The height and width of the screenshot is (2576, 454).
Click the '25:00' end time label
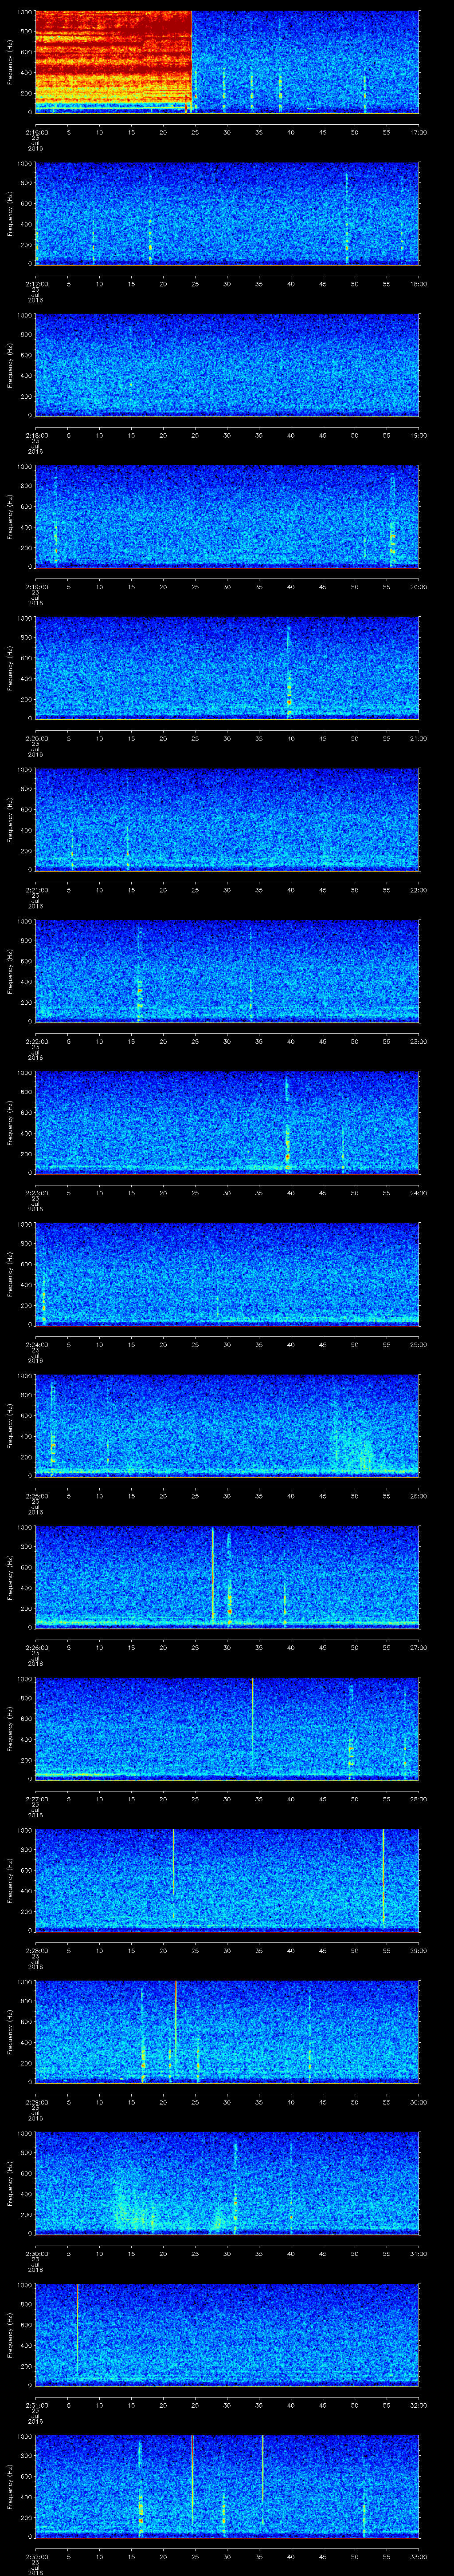[418, 1344]
